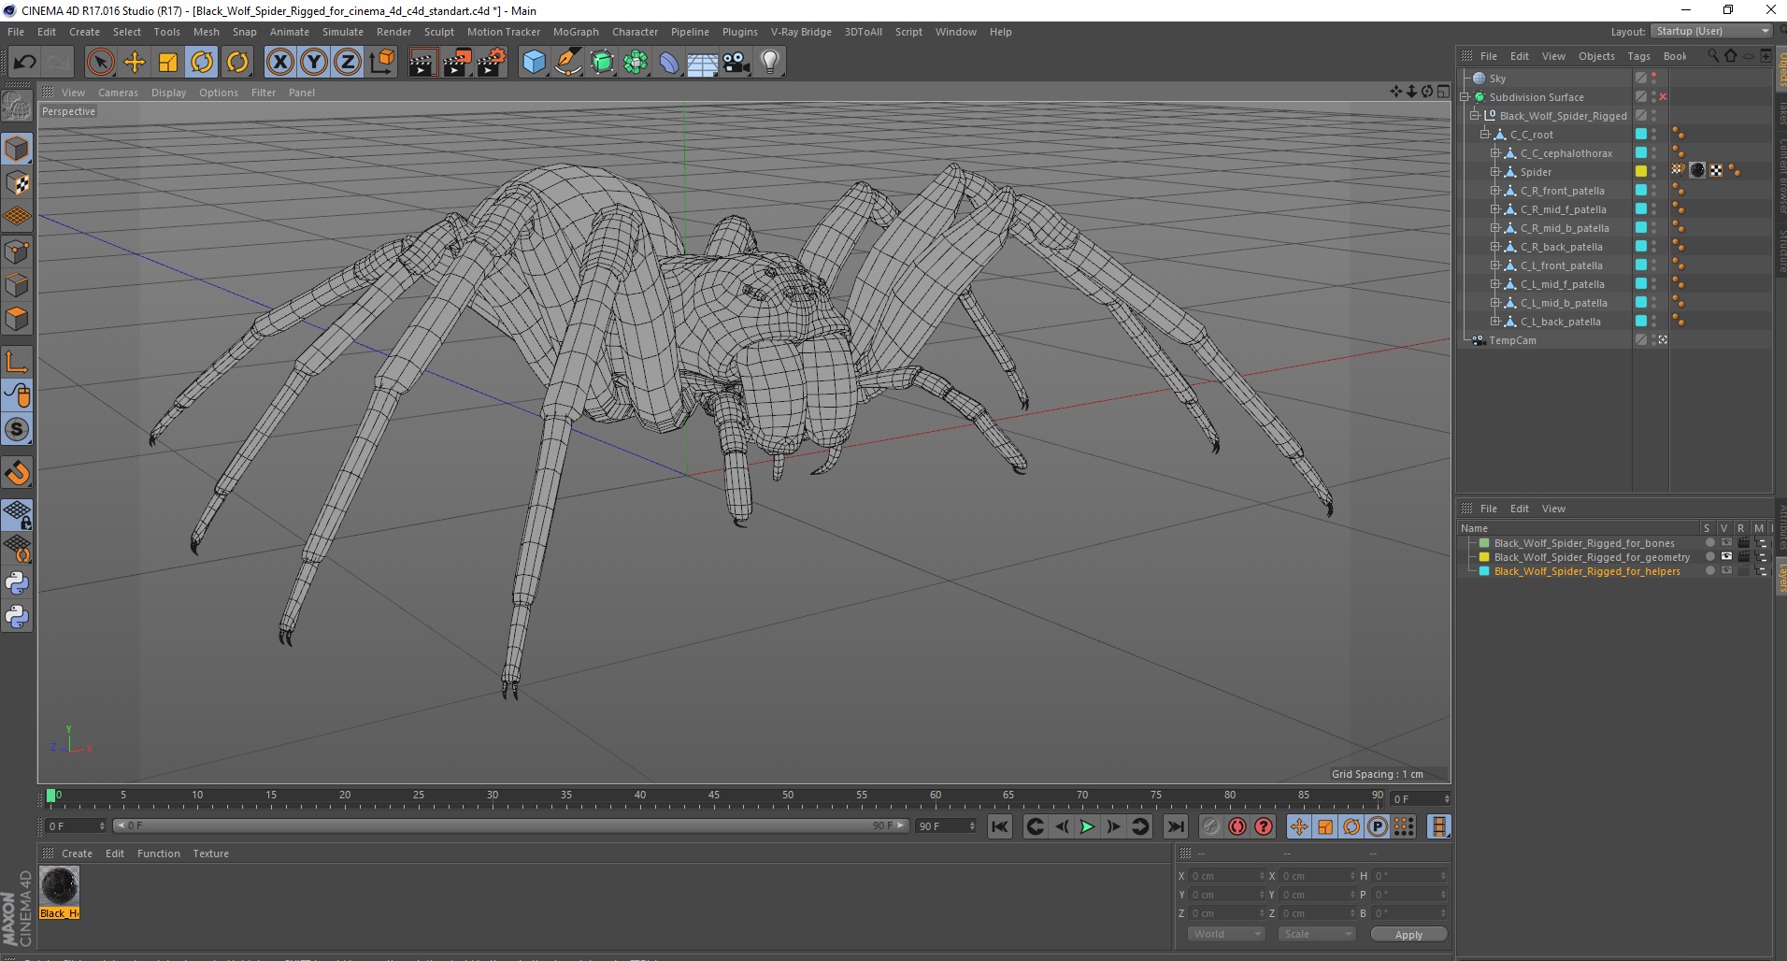Add a Subdivision Surface generator icon
This screenshot has width=1787, height=961.
[x=602, y=63]
